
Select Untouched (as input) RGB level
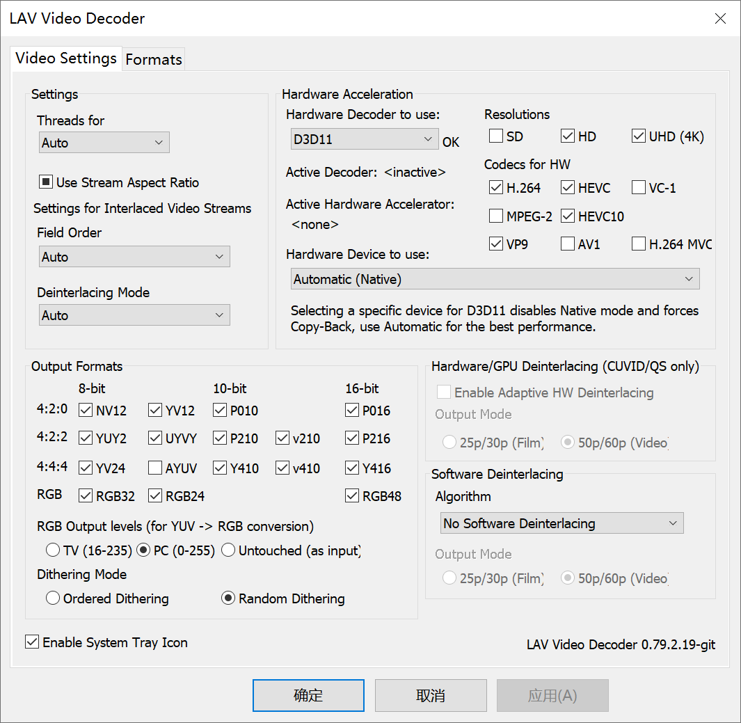pyautogui.click(x=228, y=550)
